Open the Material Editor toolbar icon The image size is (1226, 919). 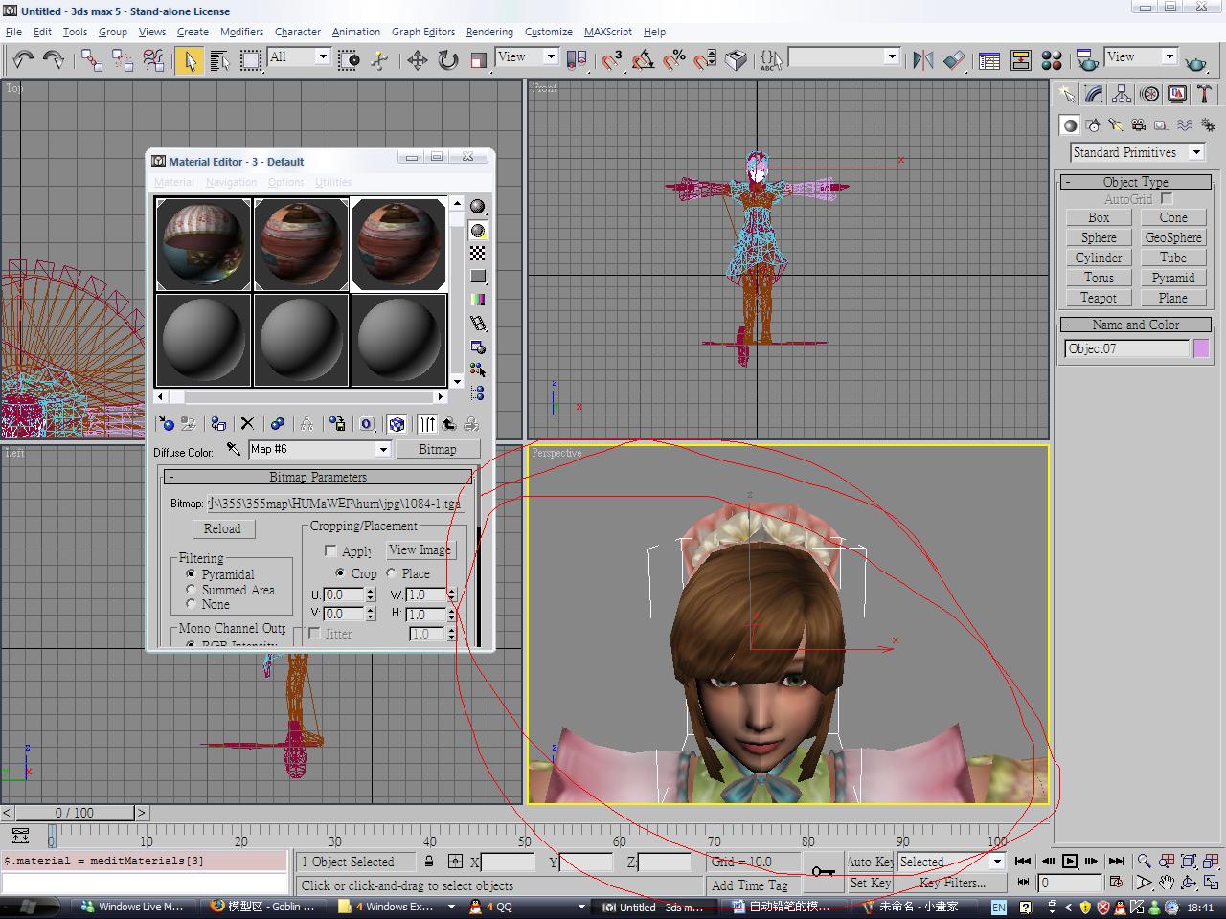tap(1052, 60)
